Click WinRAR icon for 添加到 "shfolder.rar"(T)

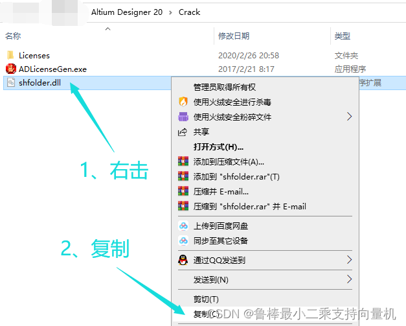pos(183,176)
